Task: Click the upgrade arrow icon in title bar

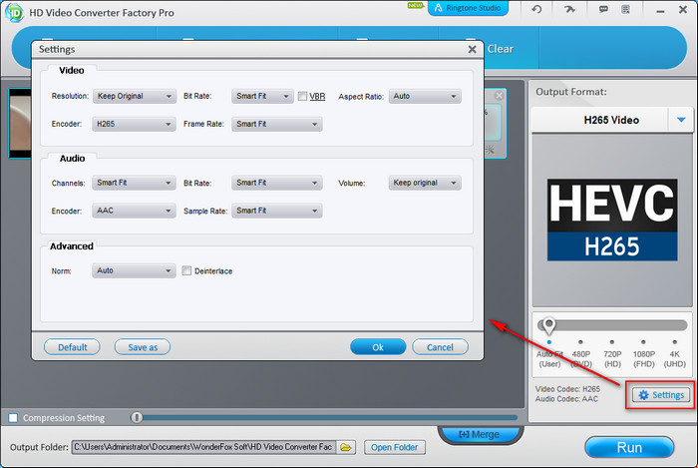Action: tap(569, 9)
